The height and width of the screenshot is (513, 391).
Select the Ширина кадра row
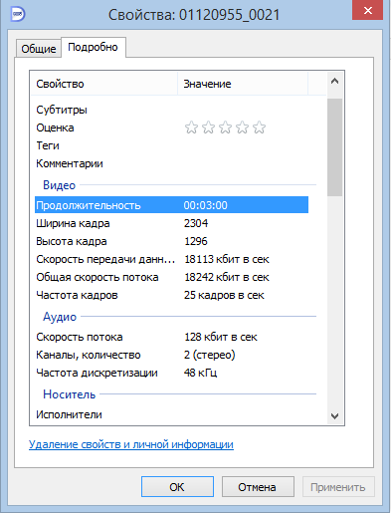pyautogui.click(x=171, y=223)
